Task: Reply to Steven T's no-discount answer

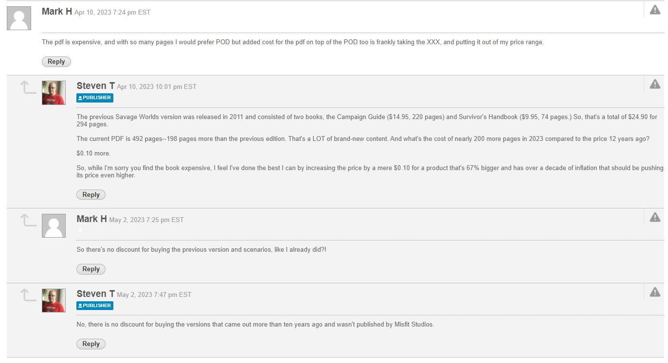Action: click(x=91, y=344)
